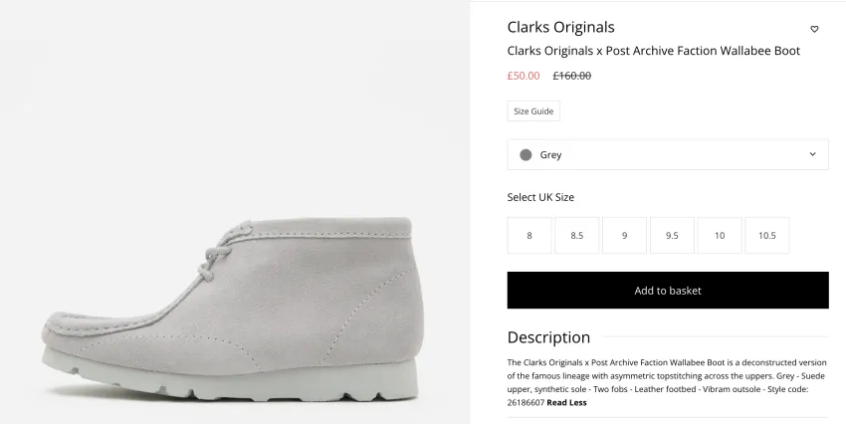Open the Grey colour dropdown
The image size is (846, 424).
click(668, 155)
